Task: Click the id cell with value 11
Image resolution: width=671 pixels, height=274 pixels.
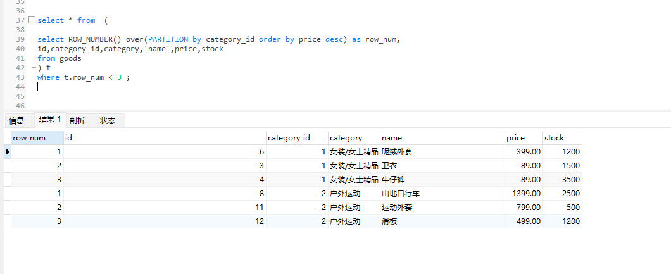Action: pos(165,208)
